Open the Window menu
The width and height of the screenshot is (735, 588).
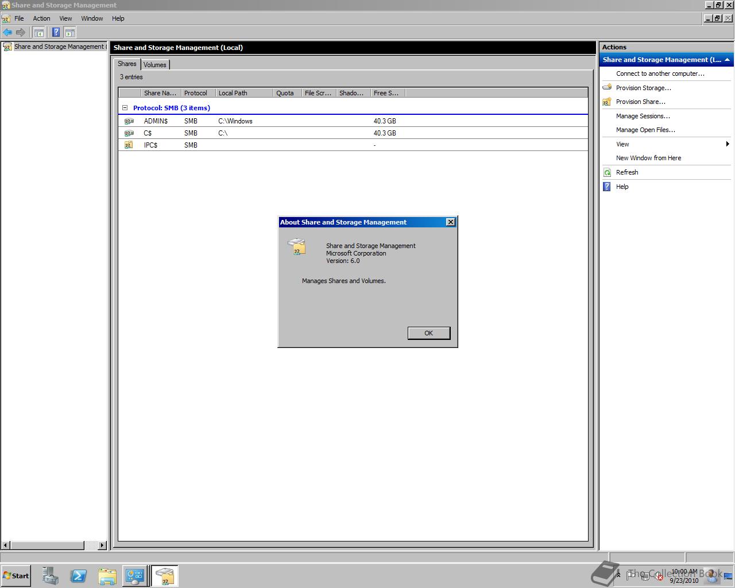92,18
